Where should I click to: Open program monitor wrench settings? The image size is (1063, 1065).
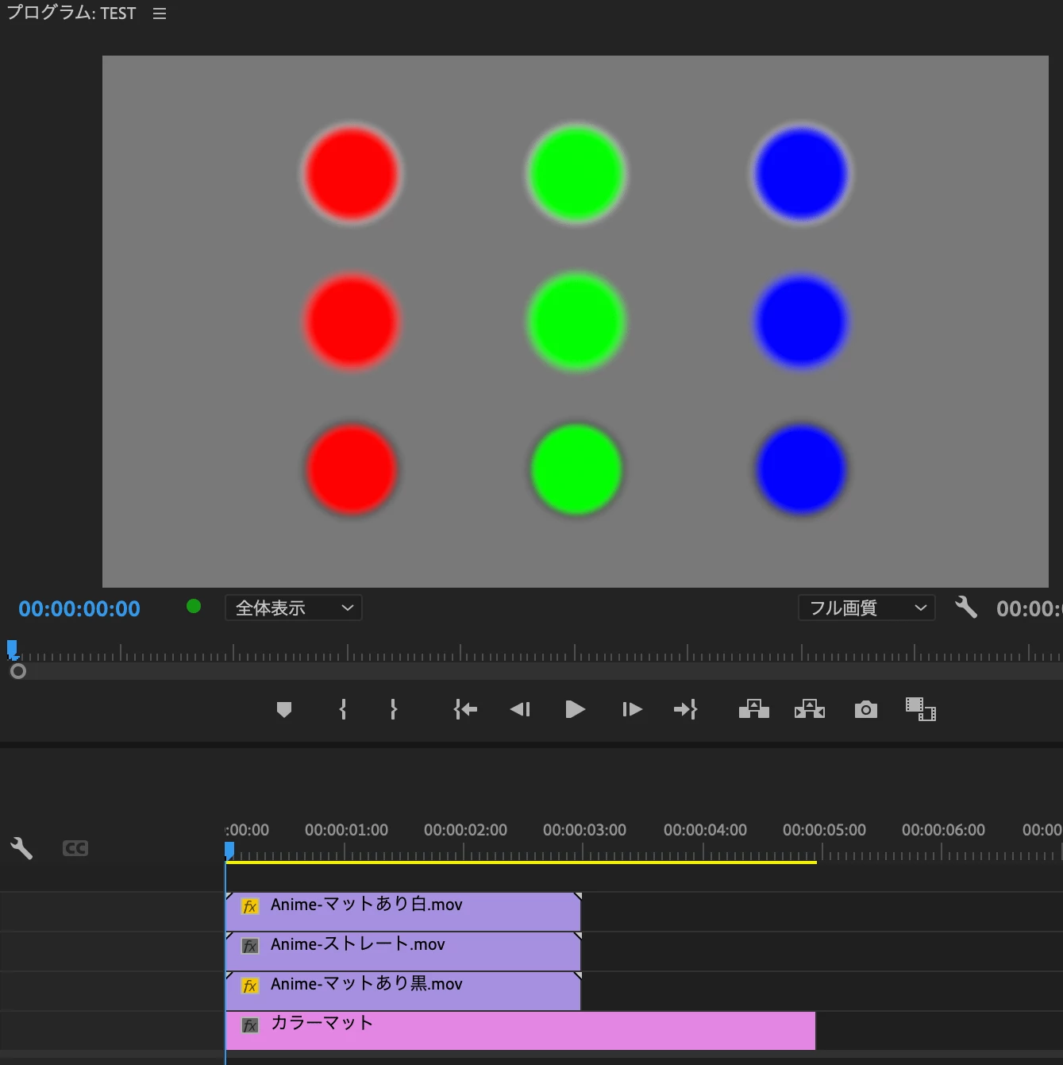pos(966,608)
